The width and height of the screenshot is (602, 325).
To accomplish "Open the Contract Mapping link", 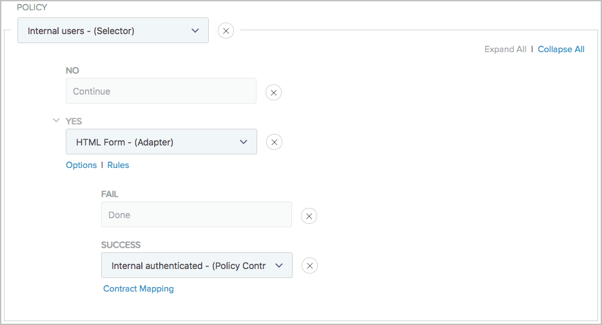I will click(x=139, y=289).
